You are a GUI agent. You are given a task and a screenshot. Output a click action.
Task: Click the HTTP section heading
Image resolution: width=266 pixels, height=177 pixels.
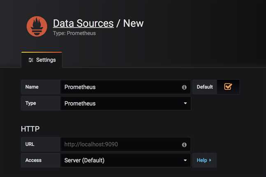30,129
